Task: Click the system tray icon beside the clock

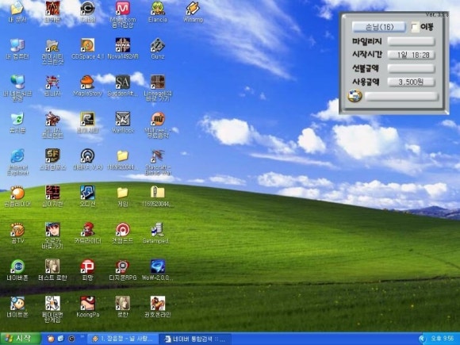Action: [423, 339]
